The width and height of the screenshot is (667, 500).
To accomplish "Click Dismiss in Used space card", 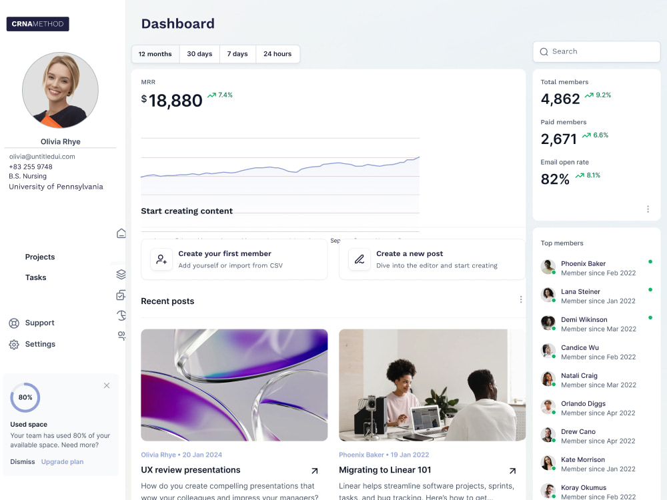I will [23, 462].
